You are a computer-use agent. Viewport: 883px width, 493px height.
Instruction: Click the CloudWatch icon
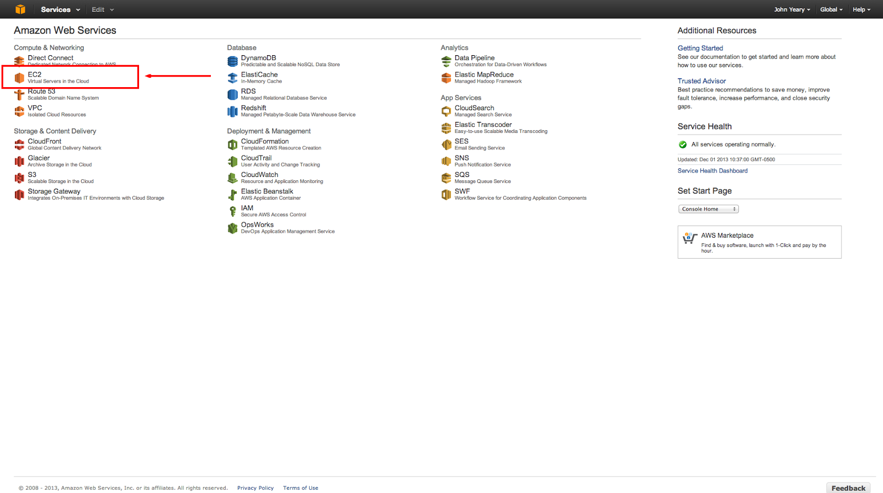233,178
